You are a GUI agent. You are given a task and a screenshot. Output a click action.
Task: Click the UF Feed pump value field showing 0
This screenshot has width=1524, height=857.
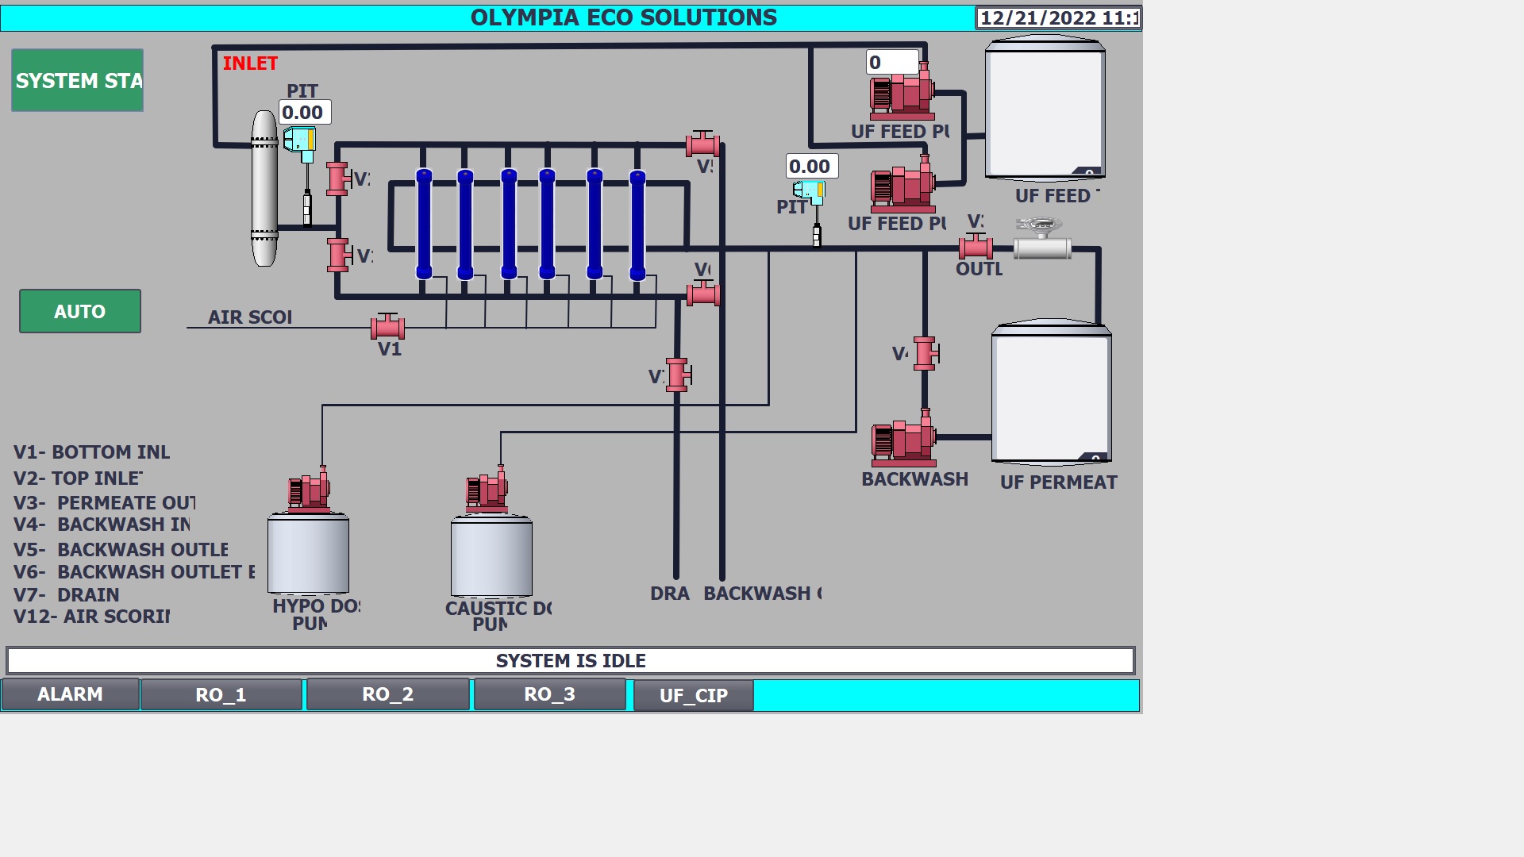click(x=891, y=63)
